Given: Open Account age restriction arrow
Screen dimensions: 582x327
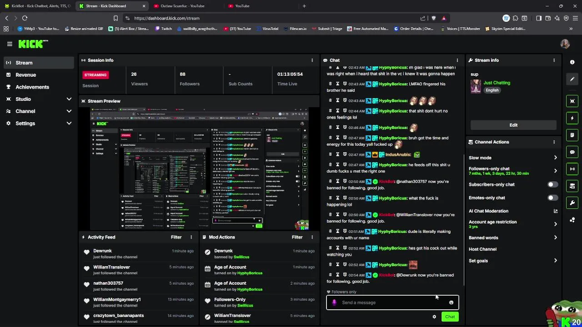Looking at the screenshot, I should 555,224.
